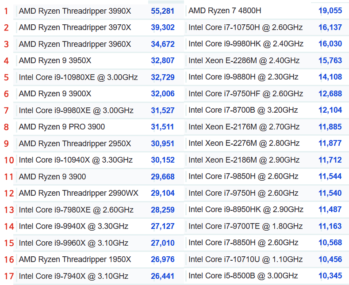The image size is (349, 285).
Task: Click the score 28,259
Action: [x=163, y=209]
